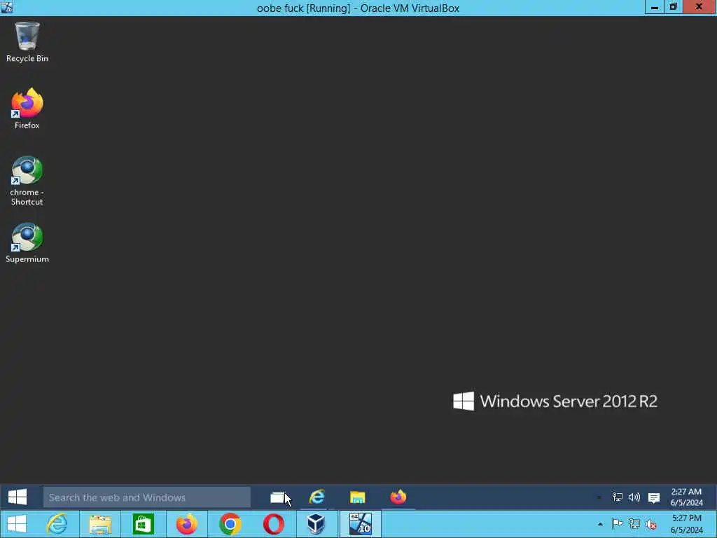Open File Explorer in guest taskbar
This screenshot has width=717, height=538.
357,497
